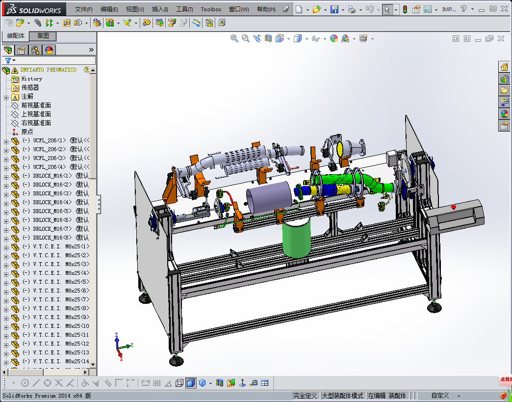
Task: Click the Zoom to Fit magnifier icon
Action: coord(234,38)
